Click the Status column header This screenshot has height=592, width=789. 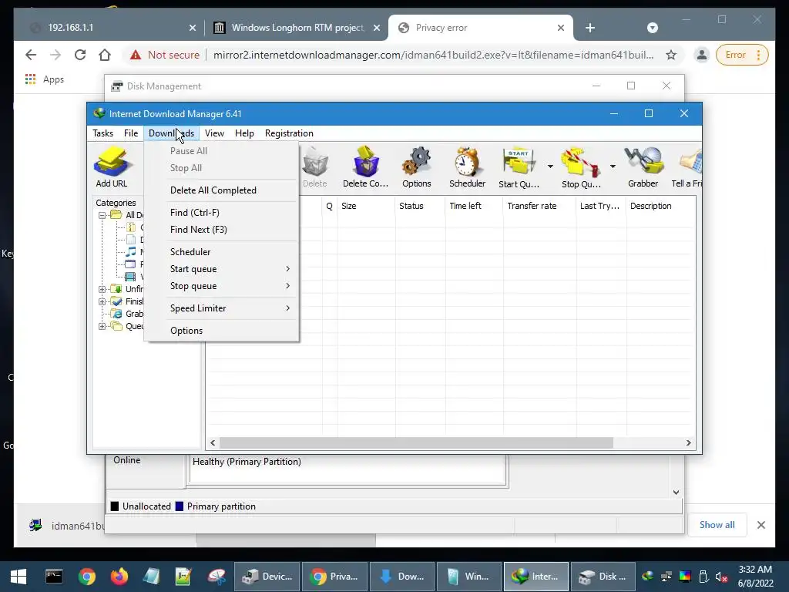pos(420,206)
